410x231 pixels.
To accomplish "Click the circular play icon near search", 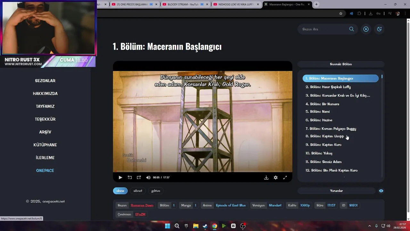I will (x=366, y=29).
